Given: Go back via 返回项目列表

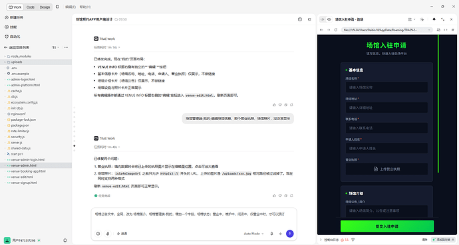Looking at the screenshot, I should click(17, 47).
